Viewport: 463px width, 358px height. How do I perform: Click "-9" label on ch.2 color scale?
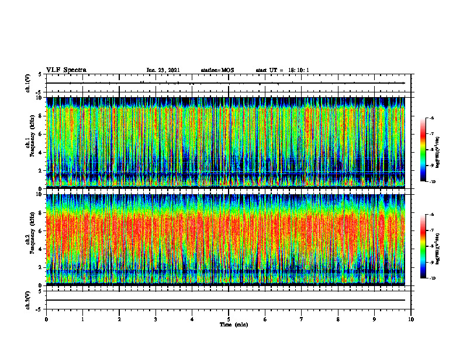[431, 262]
